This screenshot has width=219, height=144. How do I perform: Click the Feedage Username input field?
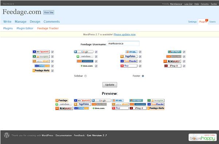tap(123, 43)
